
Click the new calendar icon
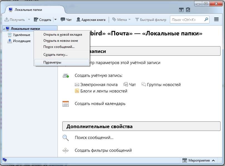tap(66, 104)
